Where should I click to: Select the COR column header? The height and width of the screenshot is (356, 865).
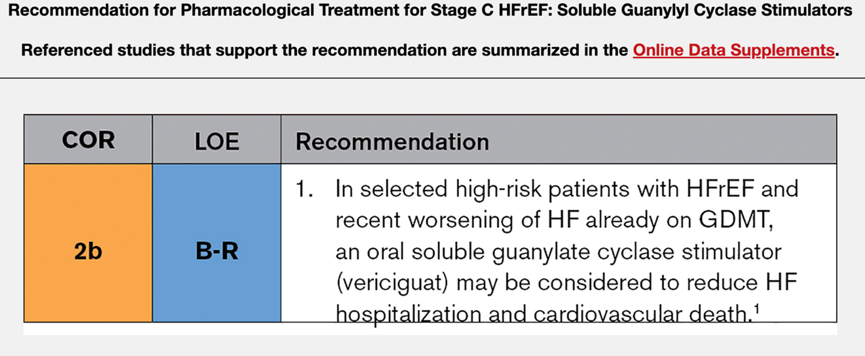(88, 141)
